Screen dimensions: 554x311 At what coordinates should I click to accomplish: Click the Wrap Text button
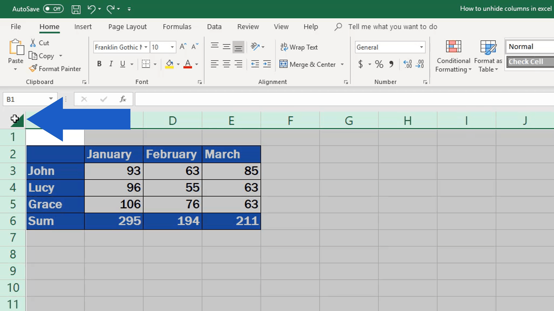[x=299, y=47]
